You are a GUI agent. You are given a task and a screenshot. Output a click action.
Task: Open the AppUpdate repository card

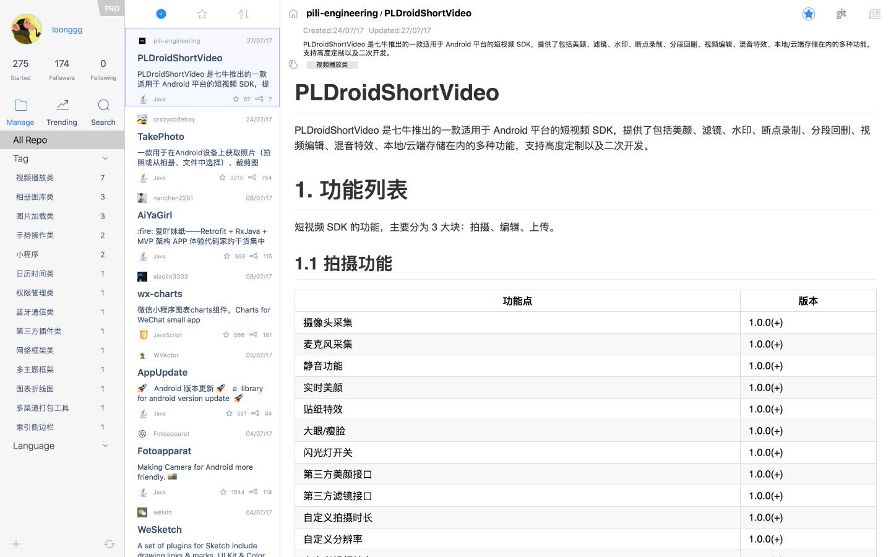[202, 382]
